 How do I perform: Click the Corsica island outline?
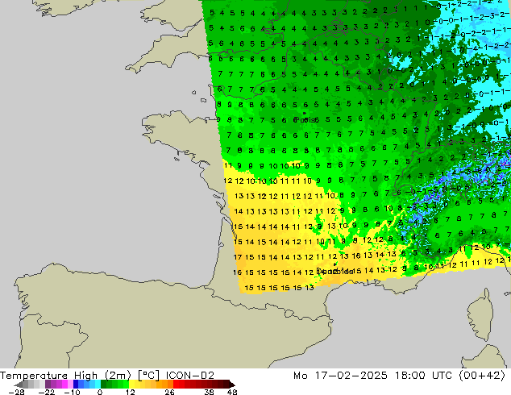(x=480, y=314)
